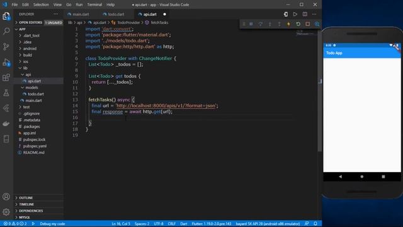
Task: Tap the emulator Back button
Action: pos(340,177)
